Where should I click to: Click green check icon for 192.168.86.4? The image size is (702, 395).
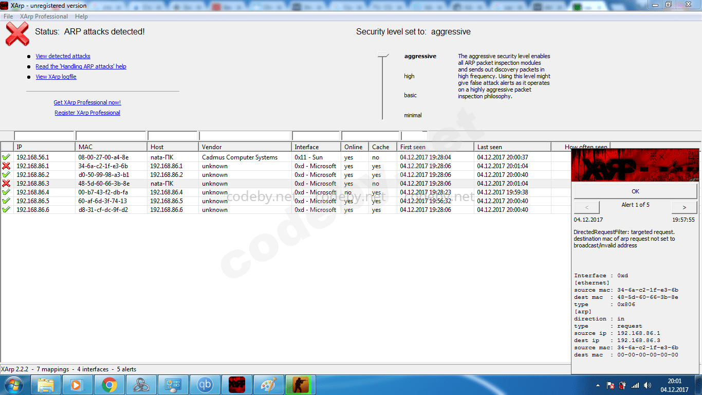(7, 192)
